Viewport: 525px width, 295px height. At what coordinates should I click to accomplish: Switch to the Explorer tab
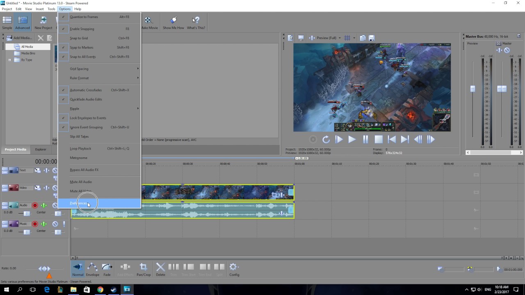coord(41,150)
